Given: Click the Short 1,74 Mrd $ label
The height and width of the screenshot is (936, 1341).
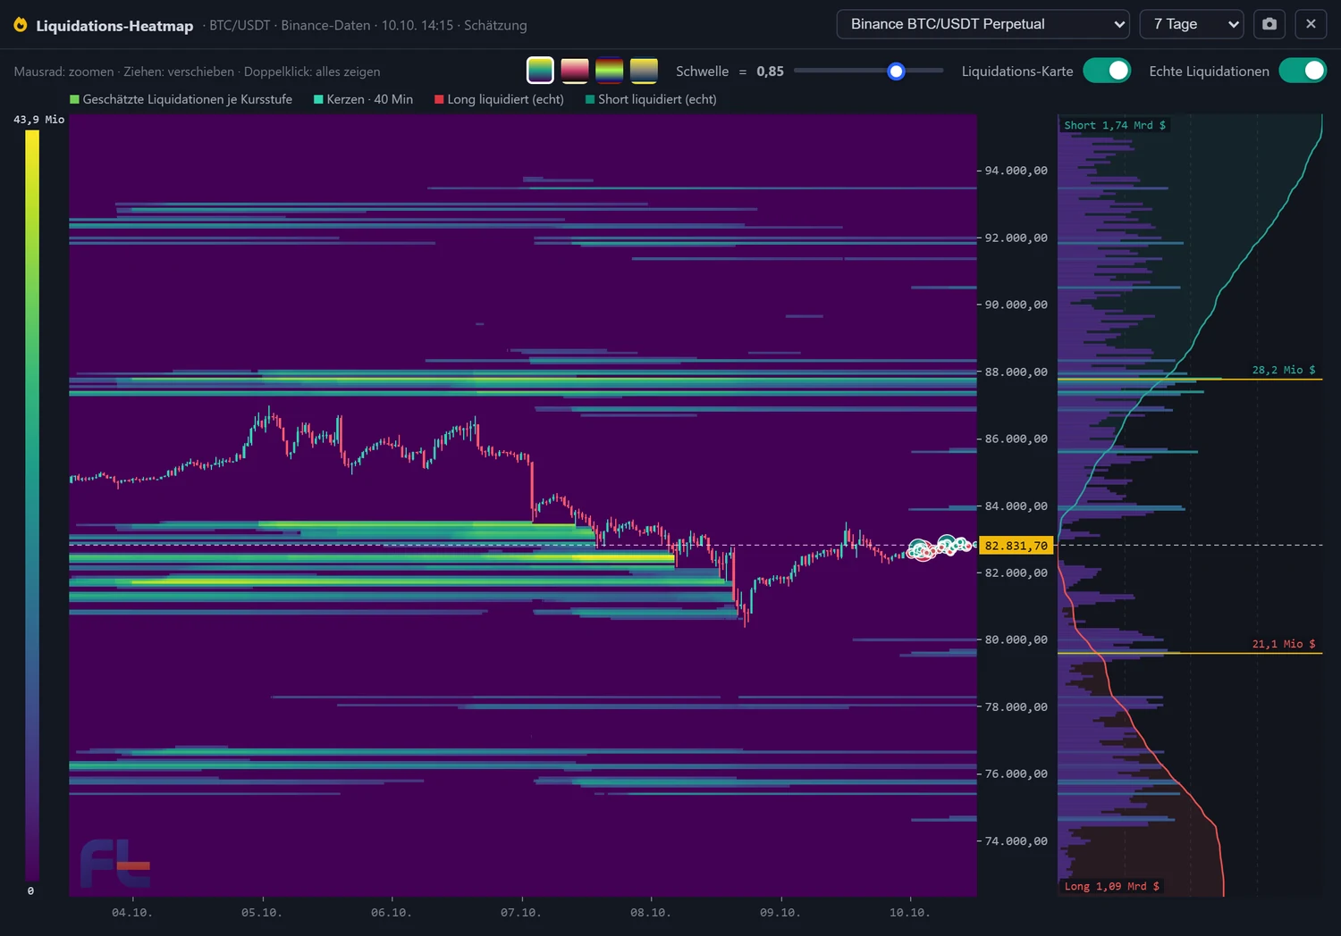Looking at the screenshot, I should (x=1115, y=125).
